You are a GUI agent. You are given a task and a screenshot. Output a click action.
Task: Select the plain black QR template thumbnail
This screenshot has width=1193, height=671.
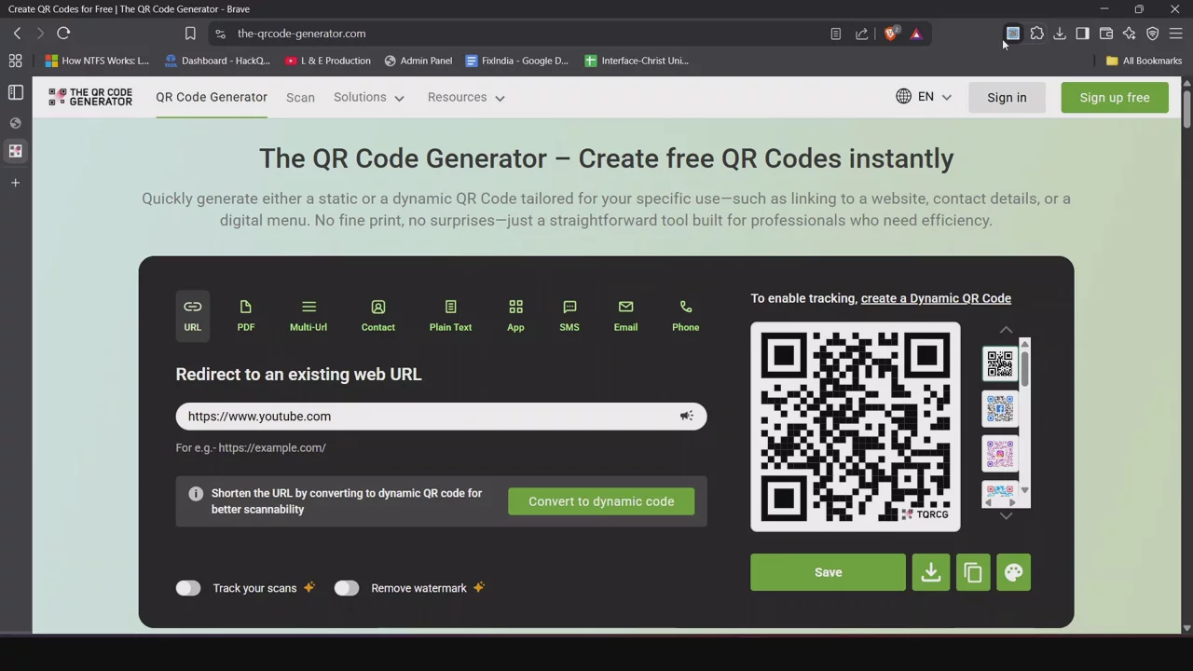[x=1000, y=363]
